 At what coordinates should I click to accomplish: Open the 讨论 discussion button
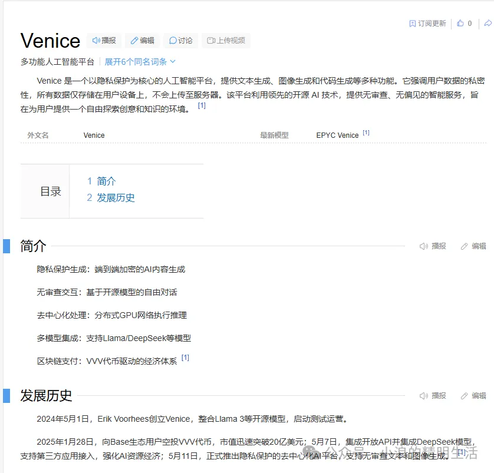click(180, 41)
